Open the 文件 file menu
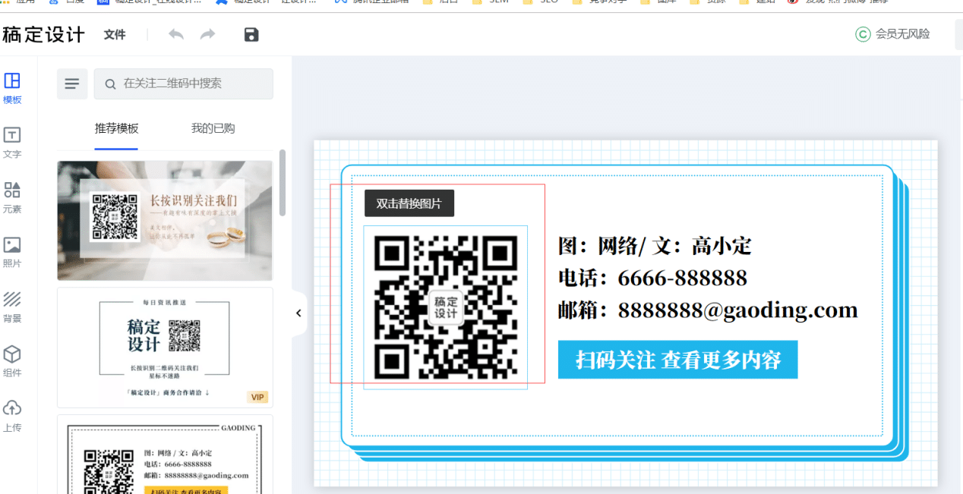 tap(115, 34)
